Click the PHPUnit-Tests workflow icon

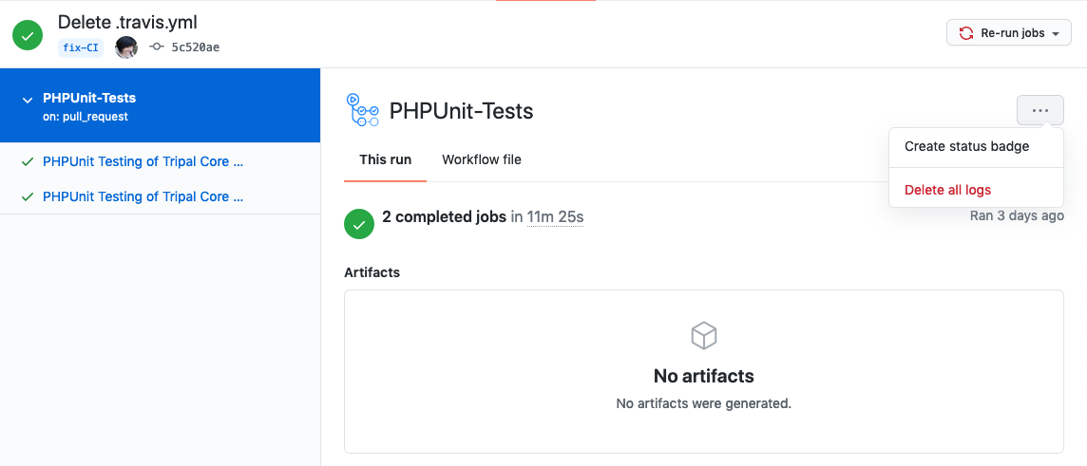(x=363, y=110)
